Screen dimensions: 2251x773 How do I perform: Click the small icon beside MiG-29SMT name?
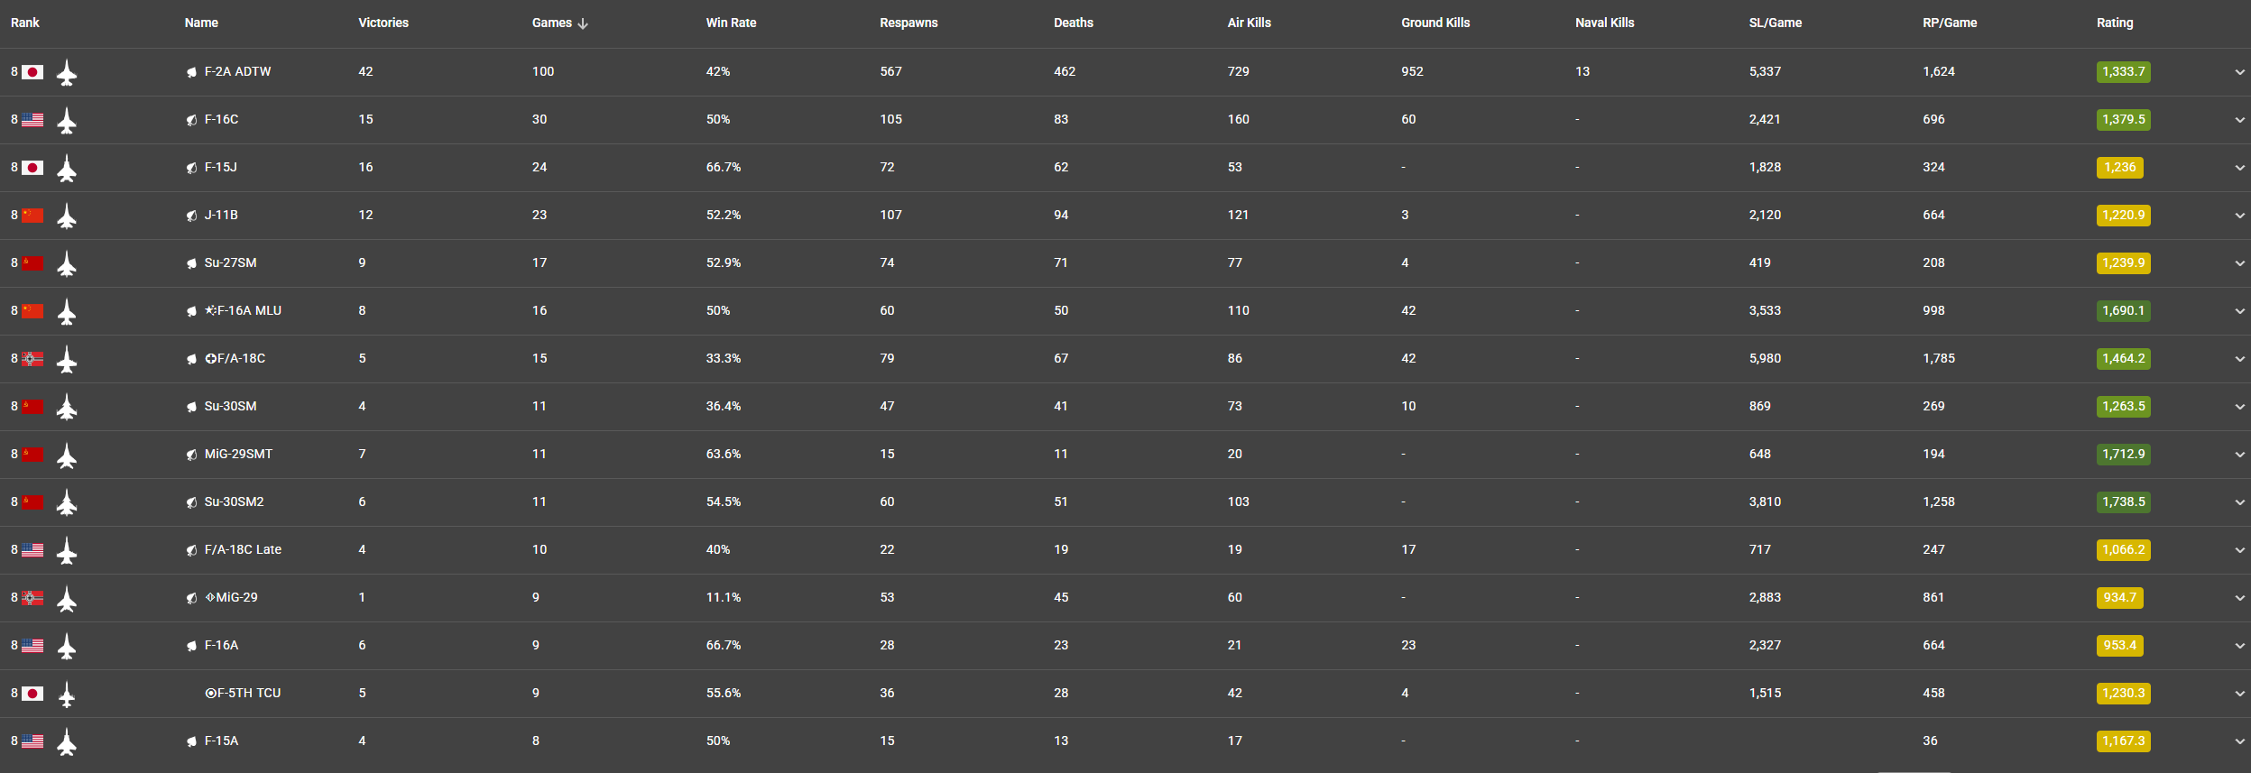coord(191,455)
